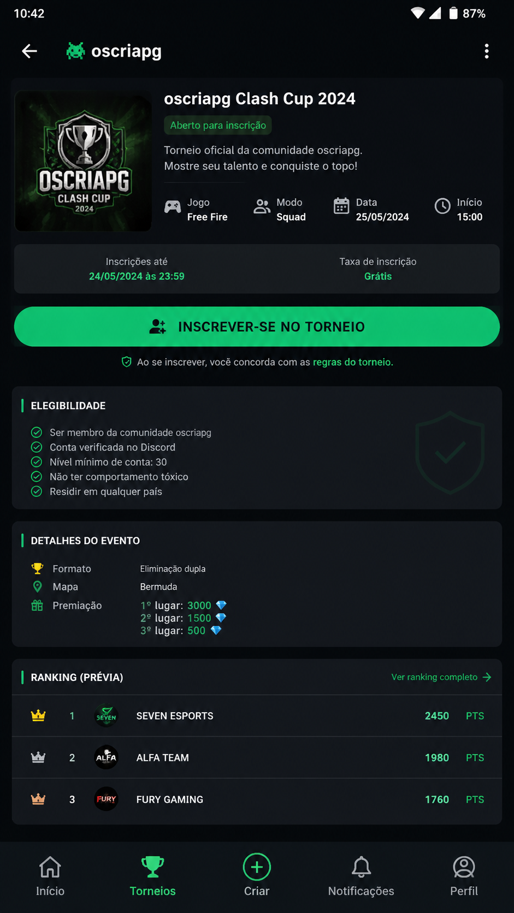Tap the Discord verified account checkmark
514x913 pixels.
point(37,447)
